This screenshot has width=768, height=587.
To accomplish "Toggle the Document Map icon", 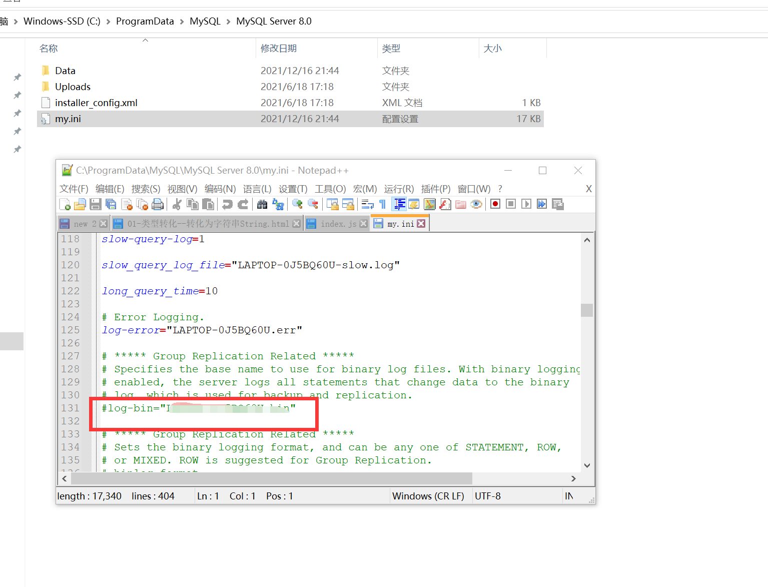I will click(x=430, y=204).
